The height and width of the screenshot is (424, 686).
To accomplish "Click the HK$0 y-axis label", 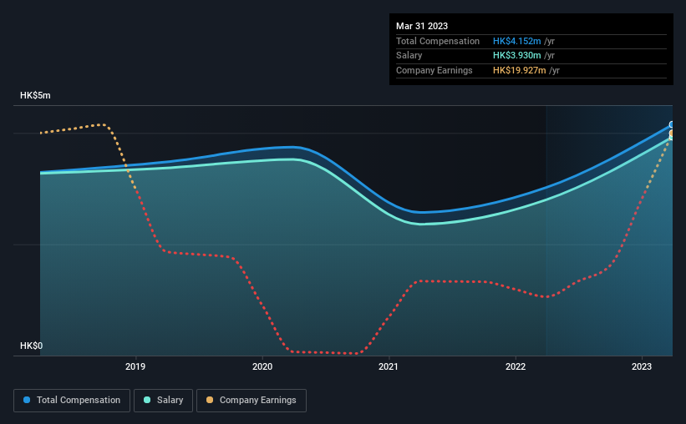I will (x=32, y=346).
